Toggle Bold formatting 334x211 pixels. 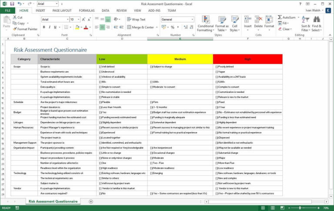tap(44, 27)
